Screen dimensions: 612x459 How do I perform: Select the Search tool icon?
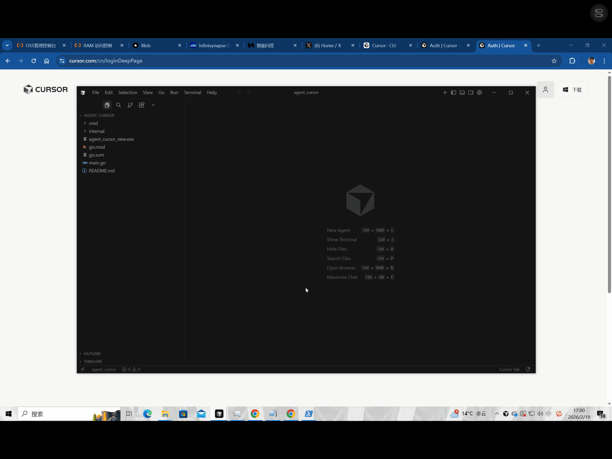click(119, 105)
